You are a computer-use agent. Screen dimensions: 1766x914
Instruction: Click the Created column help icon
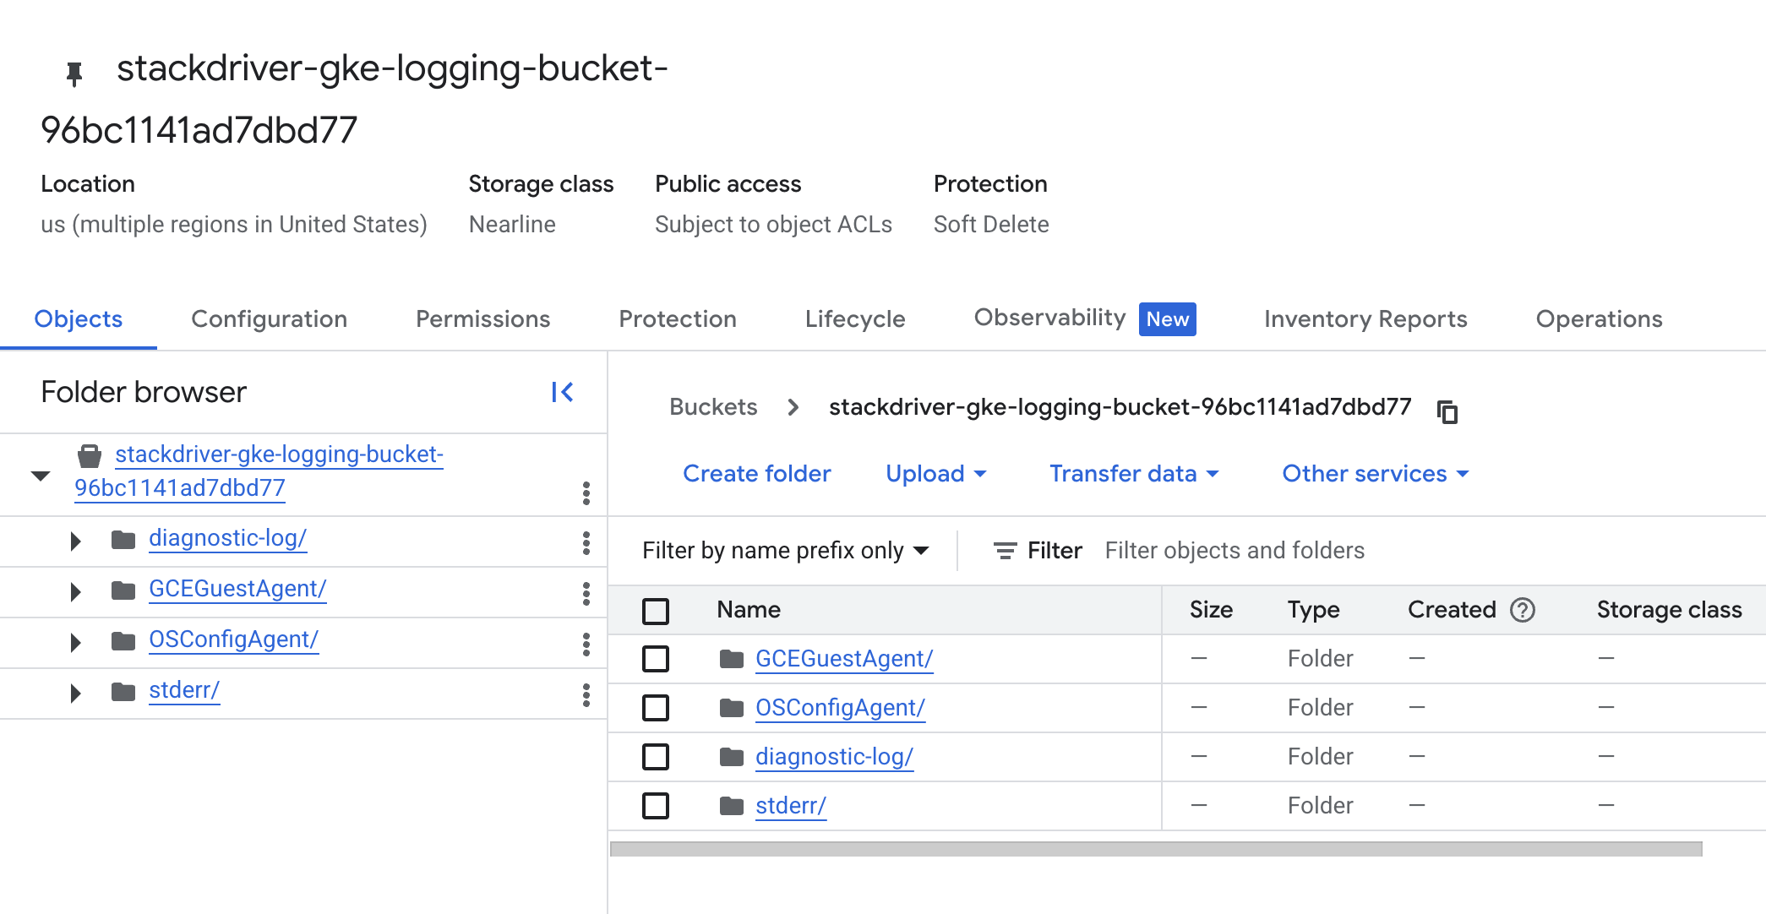point(1523,610)
